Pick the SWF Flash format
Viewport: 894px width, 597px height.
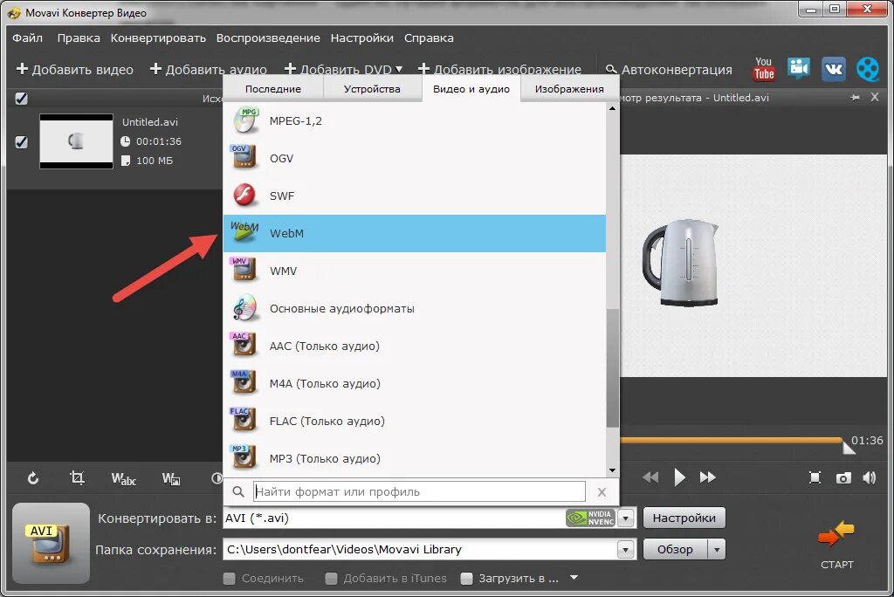[415, 196]
